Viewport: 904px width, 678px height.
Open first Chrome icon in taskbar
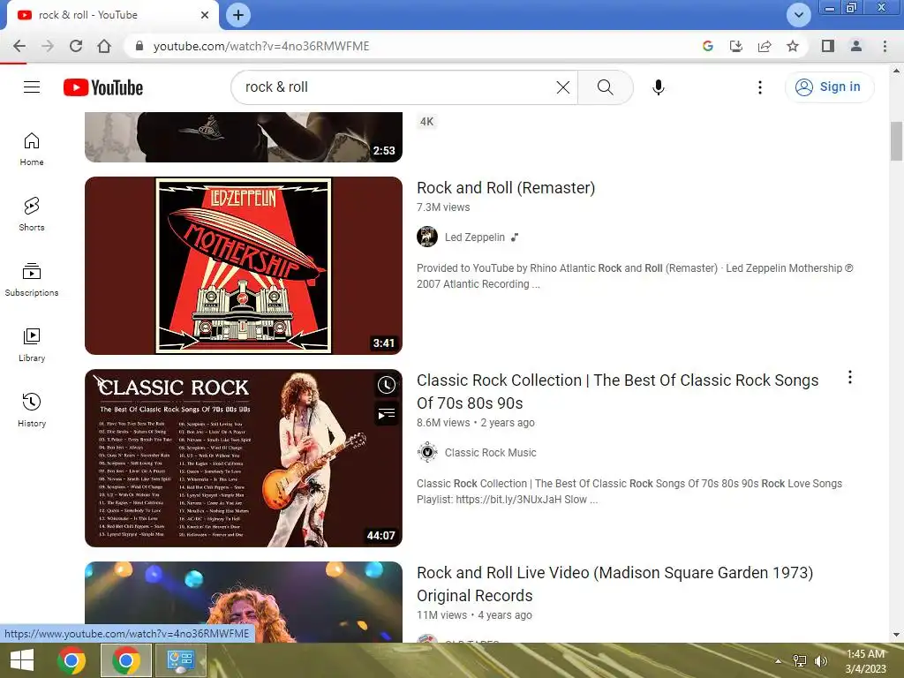coord(72,660)
